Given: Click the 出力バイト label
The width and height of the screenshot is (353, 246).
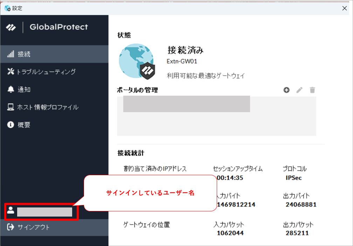Looking at the screenshot, I should tap(296, 196).
